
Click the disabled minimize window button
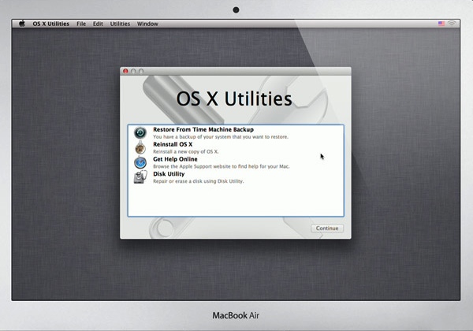[x=133, y=71]
